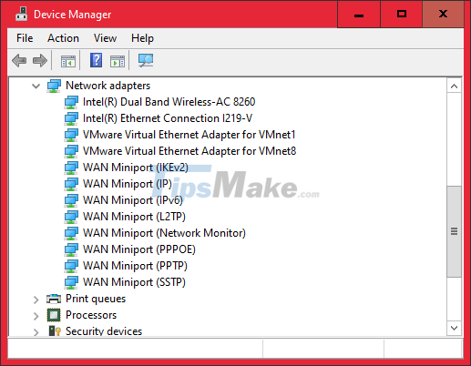Viewport: 471px width, 366px height.
Task: Open the Action menu
Action: [63, 38]
